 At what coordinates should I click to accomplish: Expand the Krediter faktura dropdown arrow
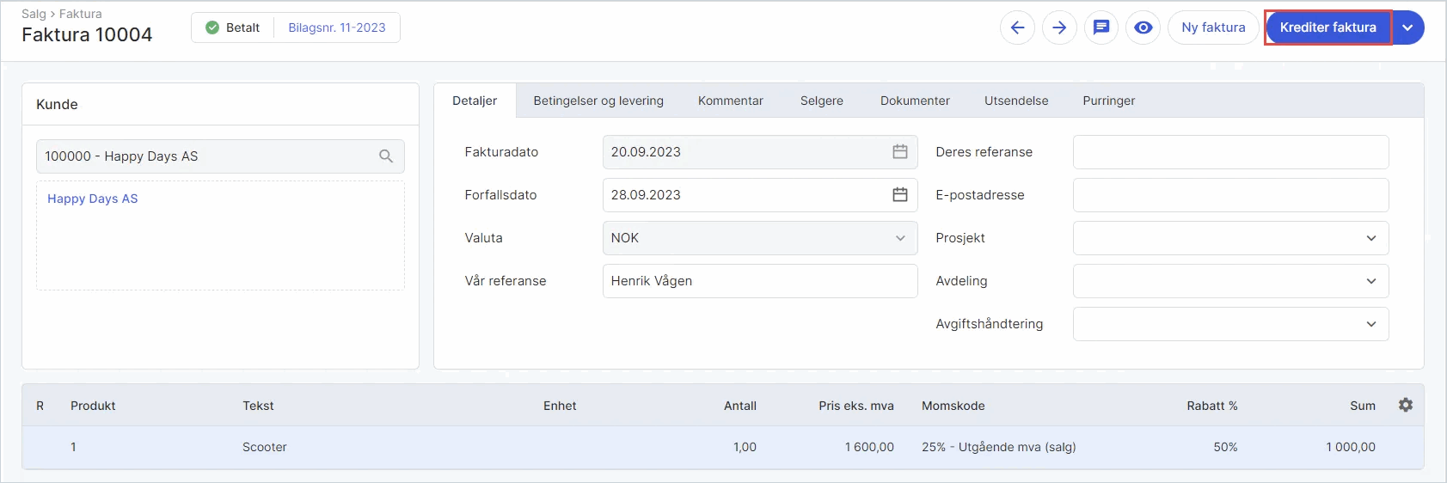(1408, 28)
